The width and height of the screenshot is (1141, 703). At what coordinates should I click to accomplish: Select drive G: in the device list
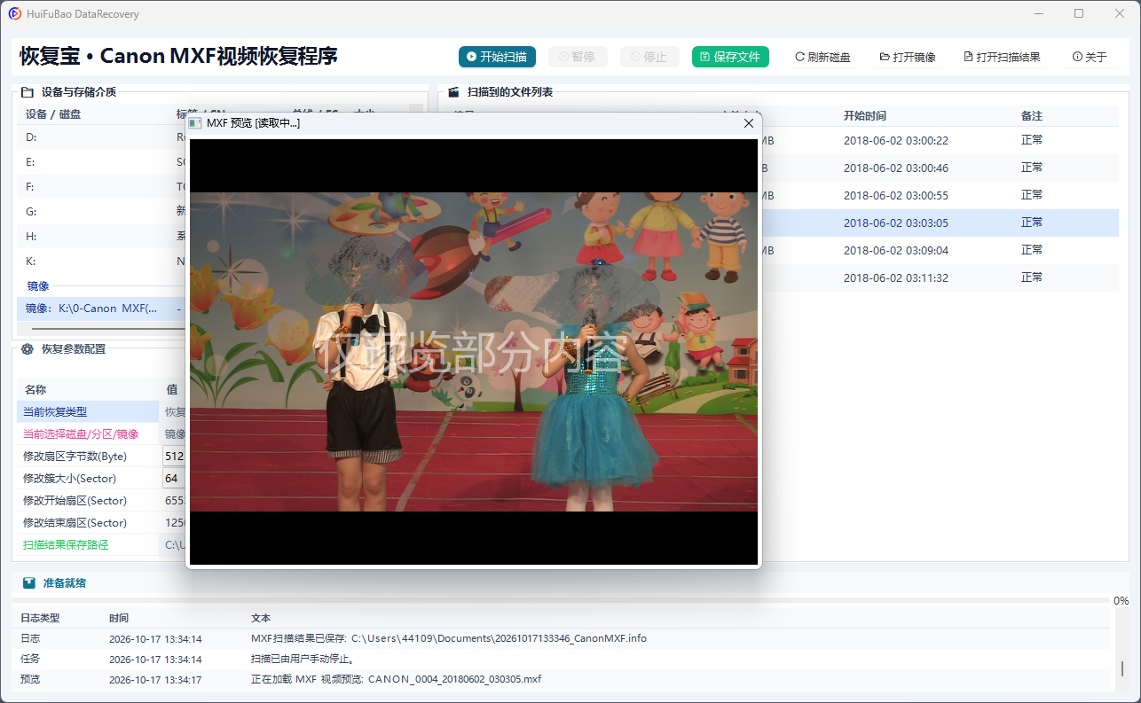[x=102, y=212]
